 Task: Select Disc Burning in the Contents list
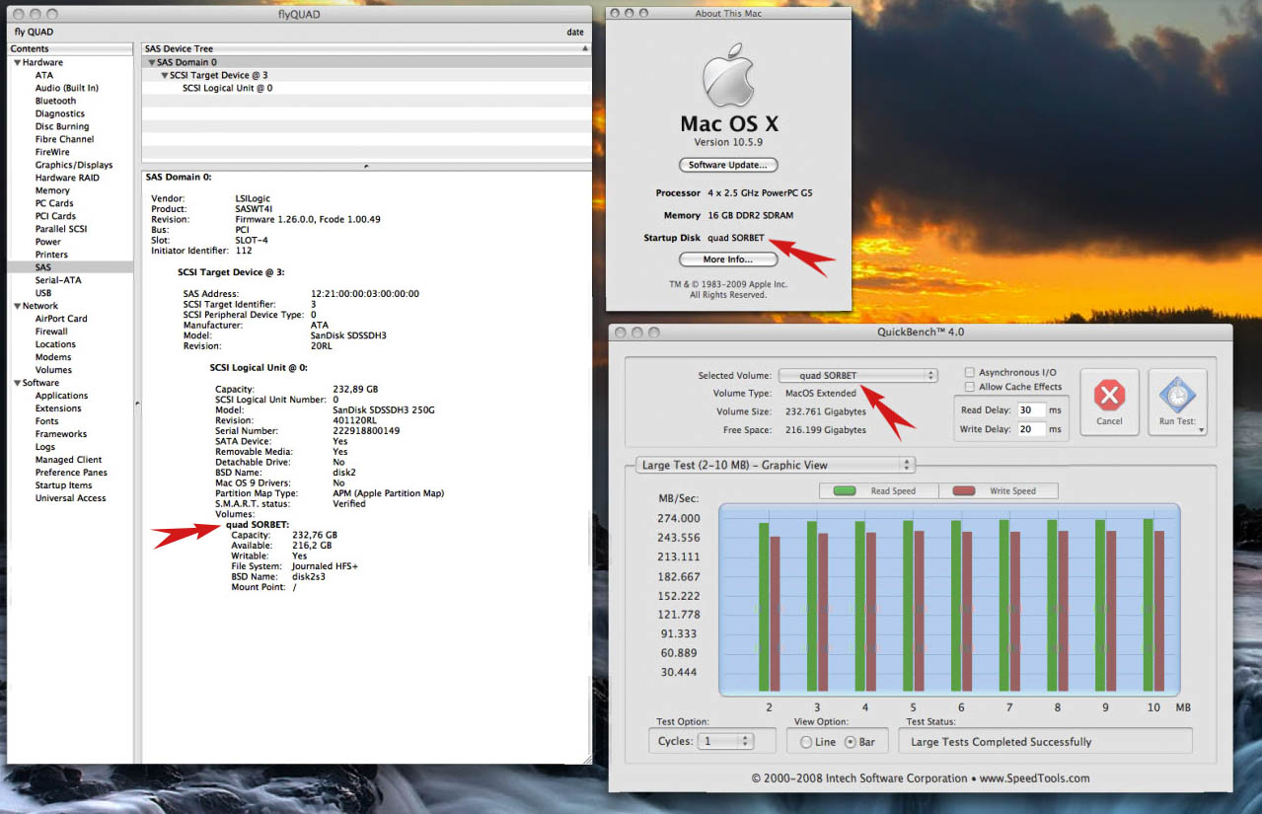pos(62,126)
